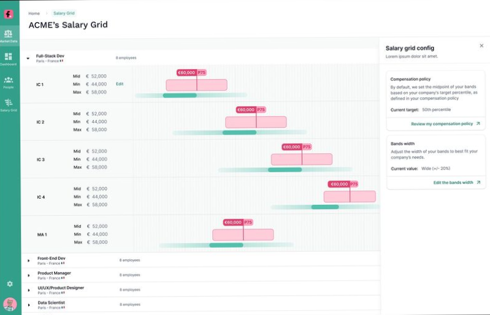This screenshot has width=490, height=315.
Task: Expand the Front-End Dev row
Action: [29, 260]
